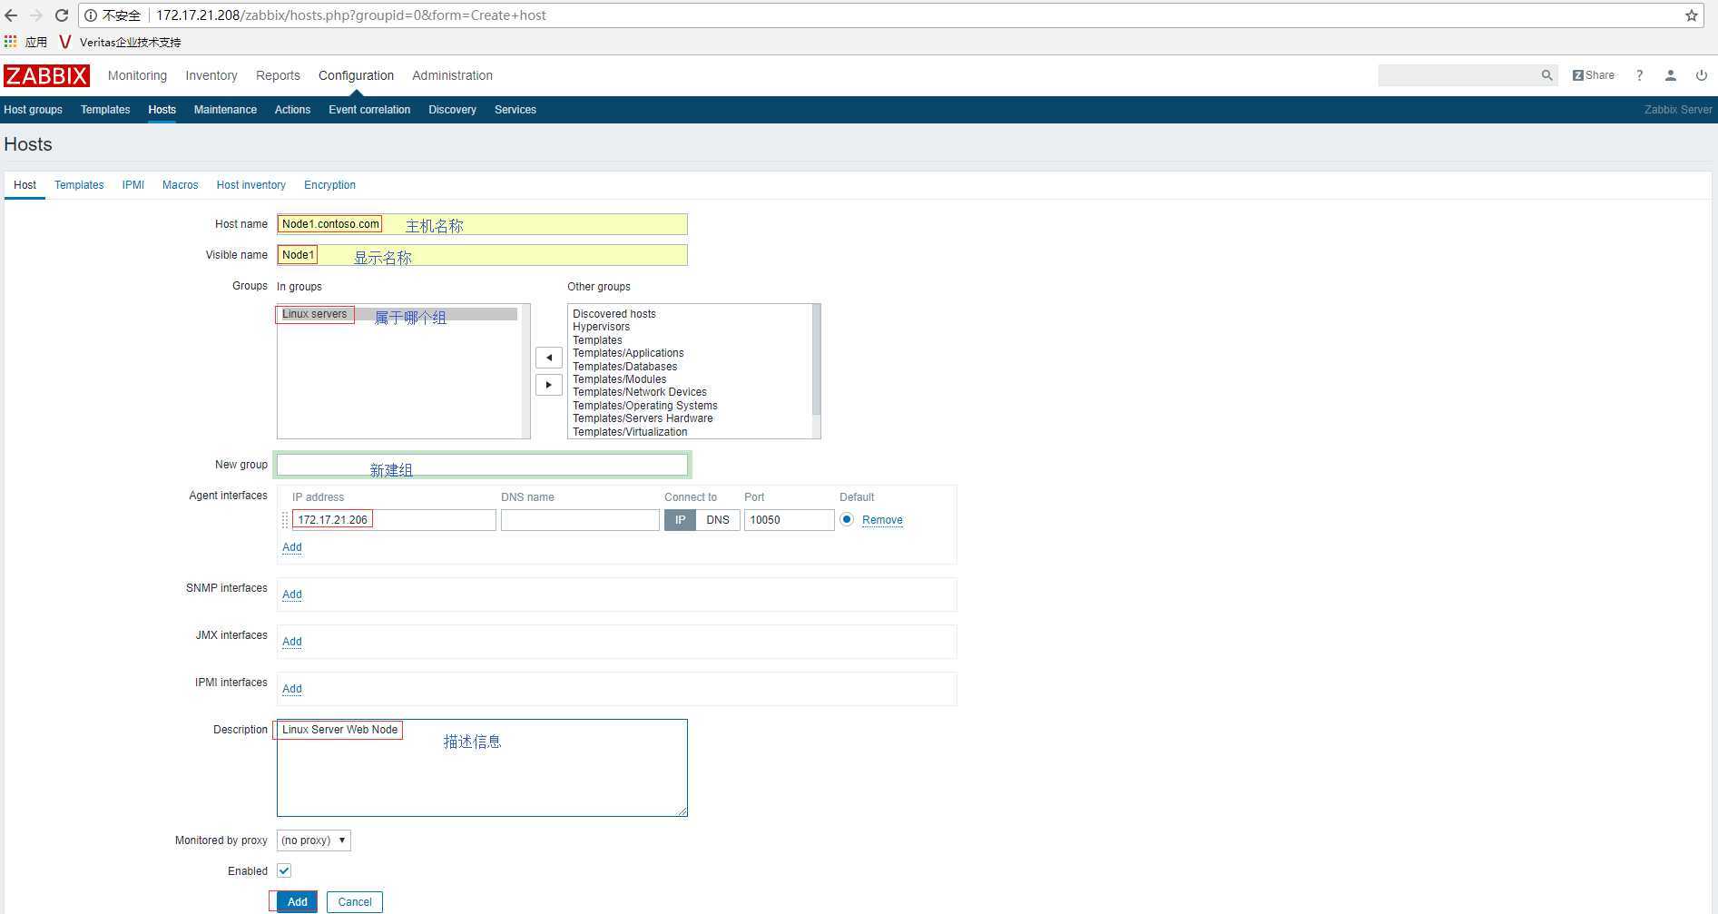Open the Configuration menu
This screenshot has width=1718, height=914.
[356, 75]
